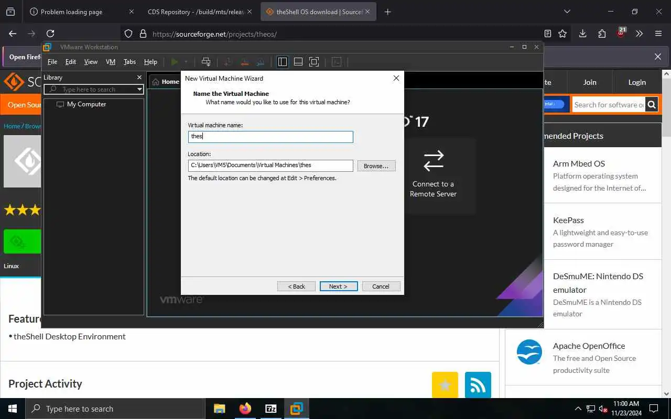Image resolution: width=671 pixels, height=419 pixels.
Task: Click the take snapshot toolbar icon
Action: 228,62
